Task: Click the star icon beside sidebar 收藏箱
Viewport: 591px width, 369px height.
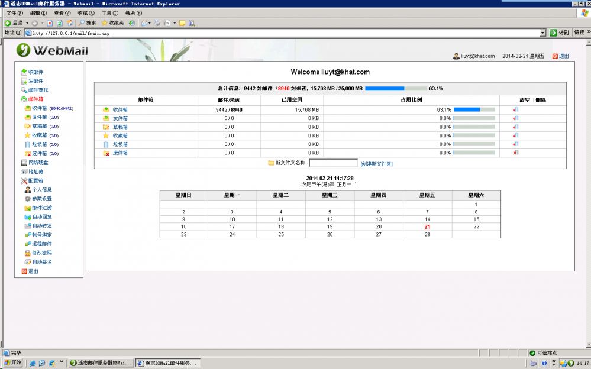Action: (x=28, y=135)
